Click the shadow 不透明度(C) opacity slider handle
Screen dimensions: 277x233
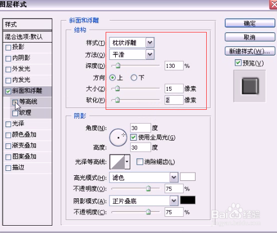point(148,212)
